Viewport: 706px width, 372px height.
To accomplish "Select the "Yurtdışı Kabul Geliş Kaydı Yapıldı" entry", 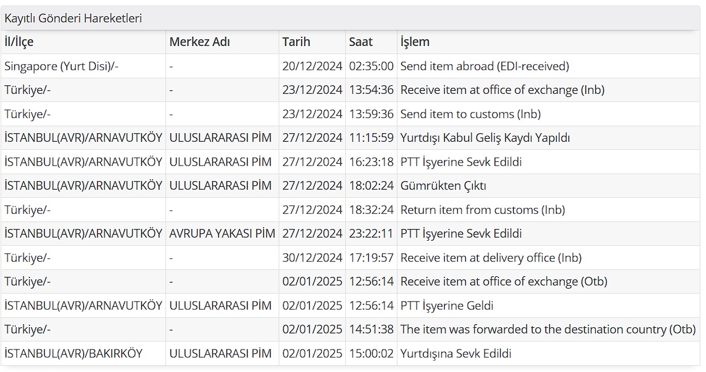I will click(x=485, y=138).
